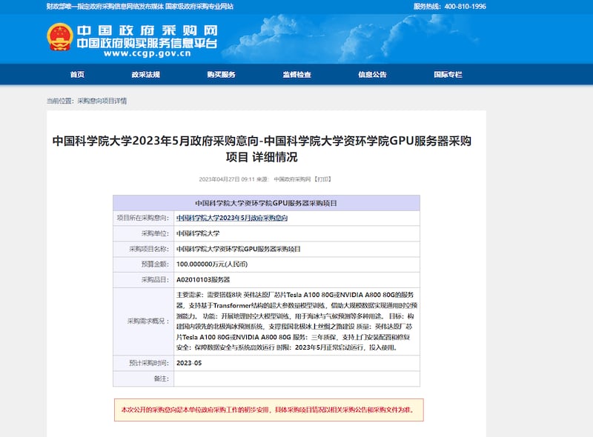593x437 pixels.
Task: Click the www.ccgp.gov.cn address on the logo
Action: [x=147, y=53]
